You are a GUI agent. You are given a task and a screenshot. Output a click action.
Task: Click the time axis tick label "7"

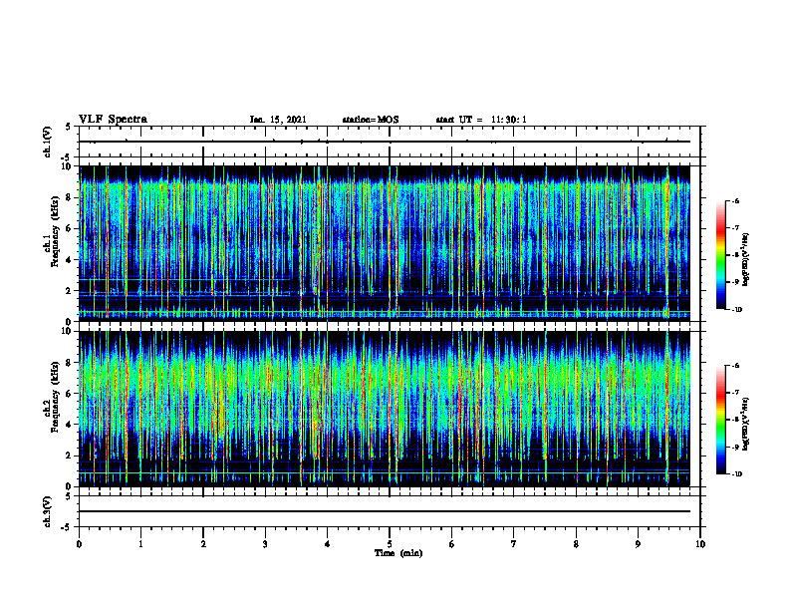[514, 544]
